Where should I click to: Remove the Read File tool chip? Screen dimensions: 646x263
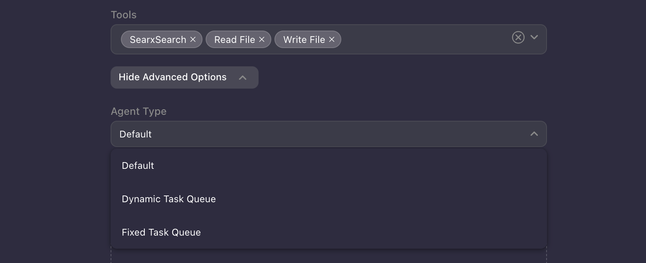[262, 40]
